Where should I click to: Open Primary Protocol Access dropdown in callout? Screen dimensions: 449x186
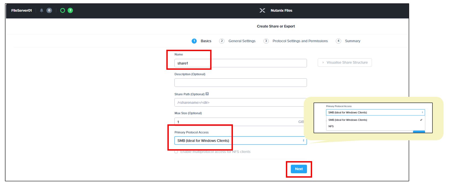tap(375, 112)
